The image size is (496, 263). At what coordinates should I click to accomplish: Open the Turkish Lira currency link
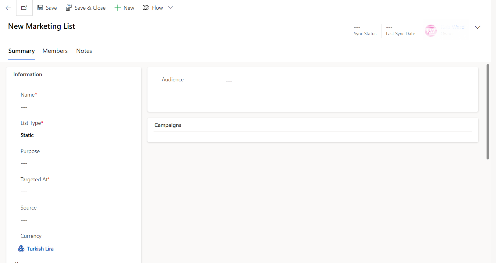click(x=40, y=249)
